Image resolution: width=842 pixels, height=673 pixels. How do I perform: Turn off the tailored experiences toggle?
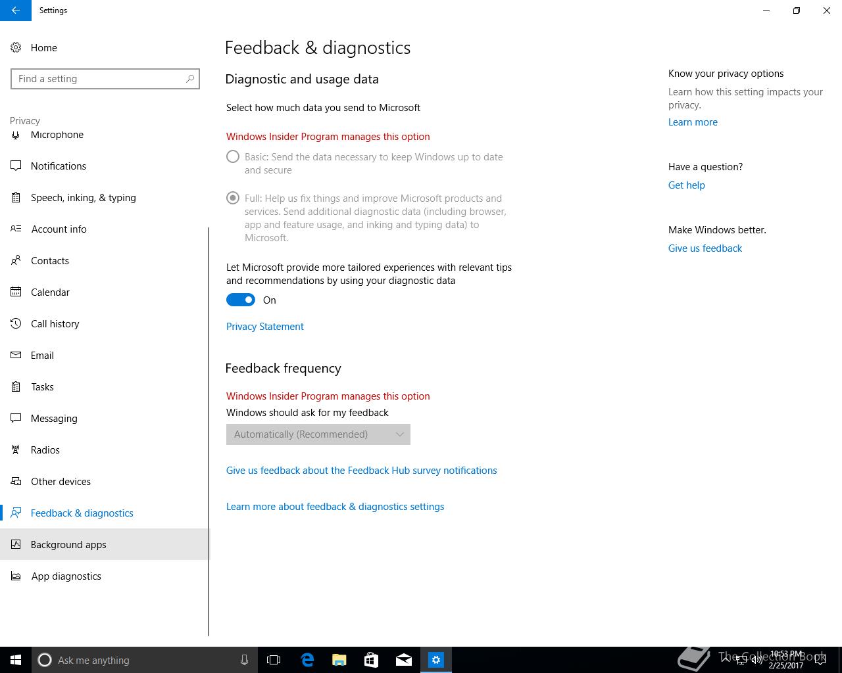[241, 300]
